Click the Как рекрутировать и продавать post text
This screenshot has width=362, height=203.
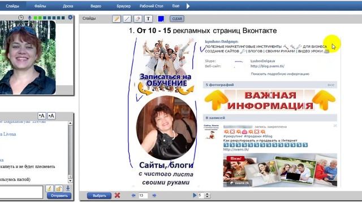point(260,140)
